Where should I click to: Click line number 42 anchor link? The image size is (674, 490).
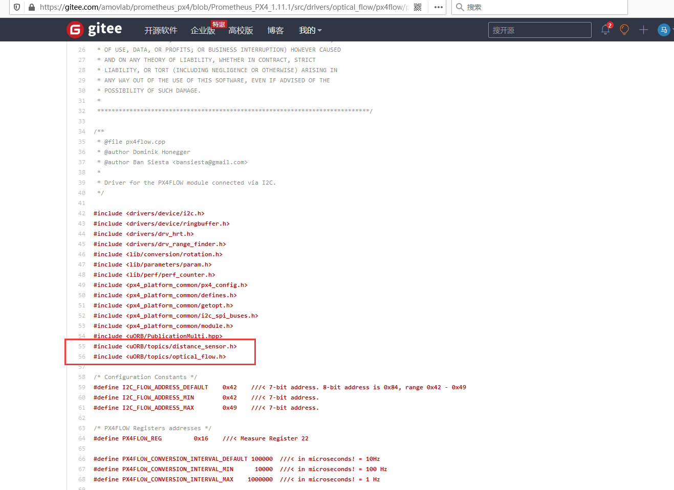pos(81,213)
